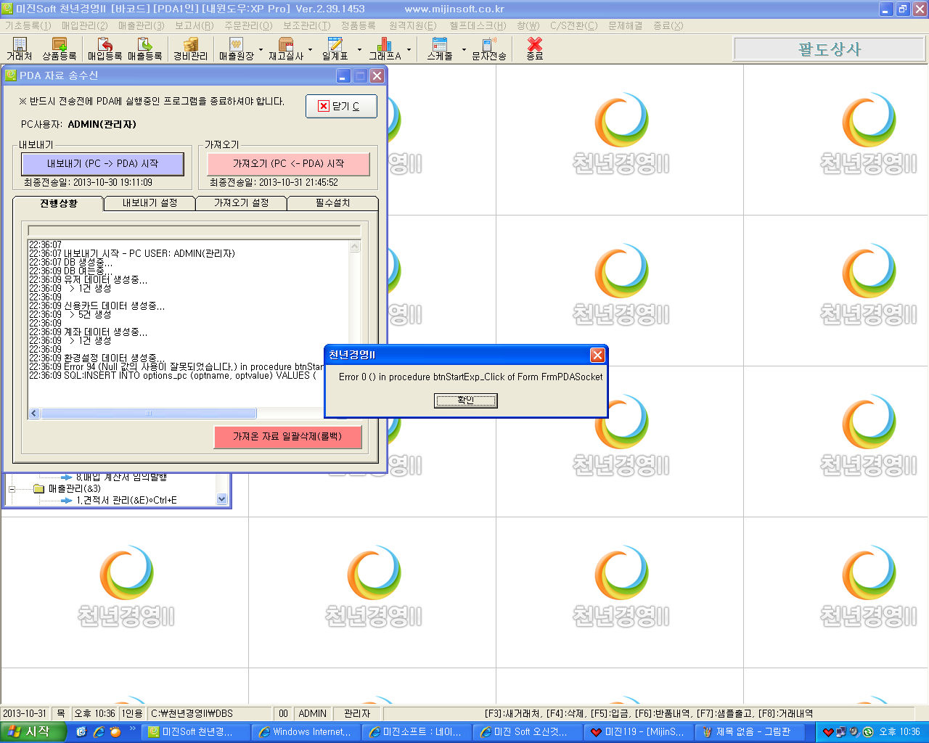Switch to the 내보내기 설정 tab
This screenshot has height=743, width=929.
150,203
